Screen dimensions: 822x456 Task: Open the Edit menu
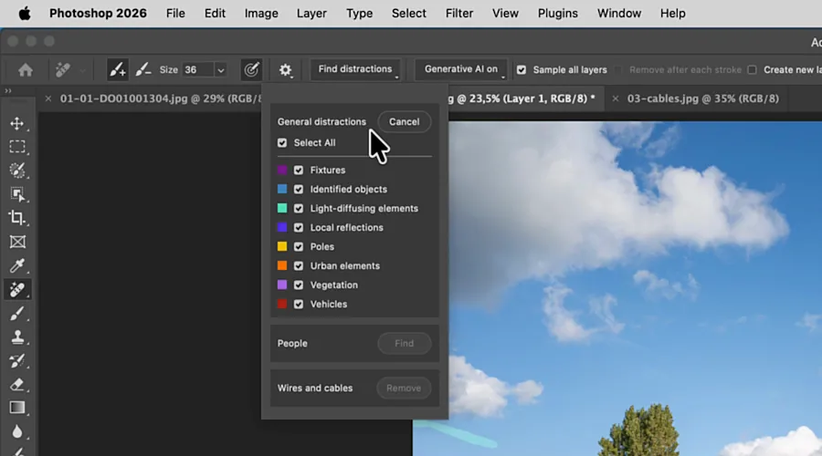[x=215, y=14]
